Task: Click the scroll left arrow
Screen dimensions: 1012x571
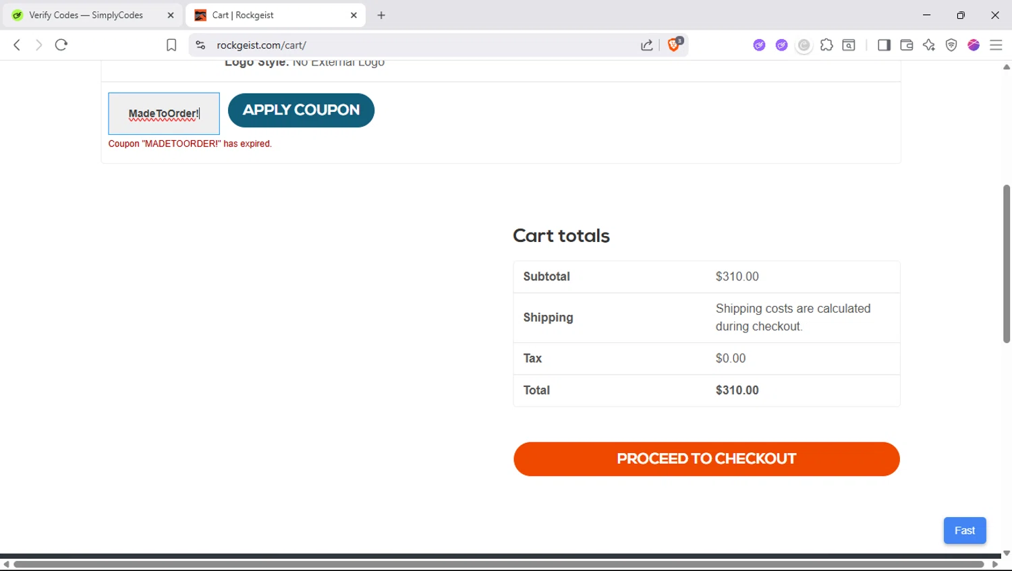Action: (6, 564)
